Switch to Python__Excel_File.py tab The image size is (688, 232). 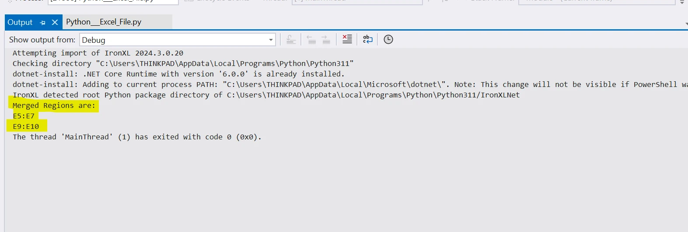104,22
